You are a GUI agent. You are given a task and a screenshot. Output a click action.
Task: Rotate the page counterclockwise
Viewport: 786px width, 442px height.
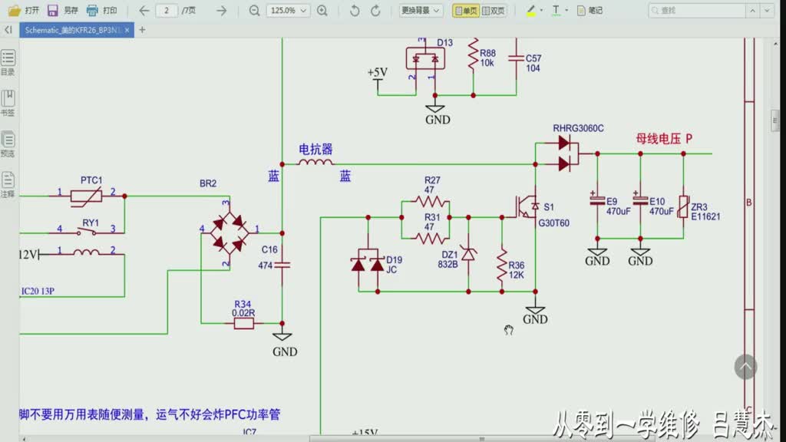coord(354,11)
